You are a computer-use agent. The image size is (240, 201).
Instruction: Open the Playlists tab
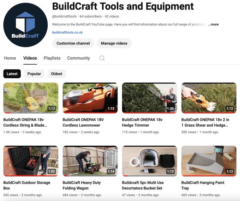click(52, 58)
